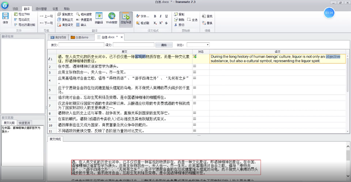Click the 03:34 timer badge
Viewport: 351px width, 182px height.
click(x=329, y=13)
